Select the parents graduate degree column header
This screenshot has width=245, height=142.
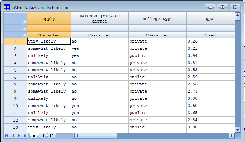[x=100, y=19]
